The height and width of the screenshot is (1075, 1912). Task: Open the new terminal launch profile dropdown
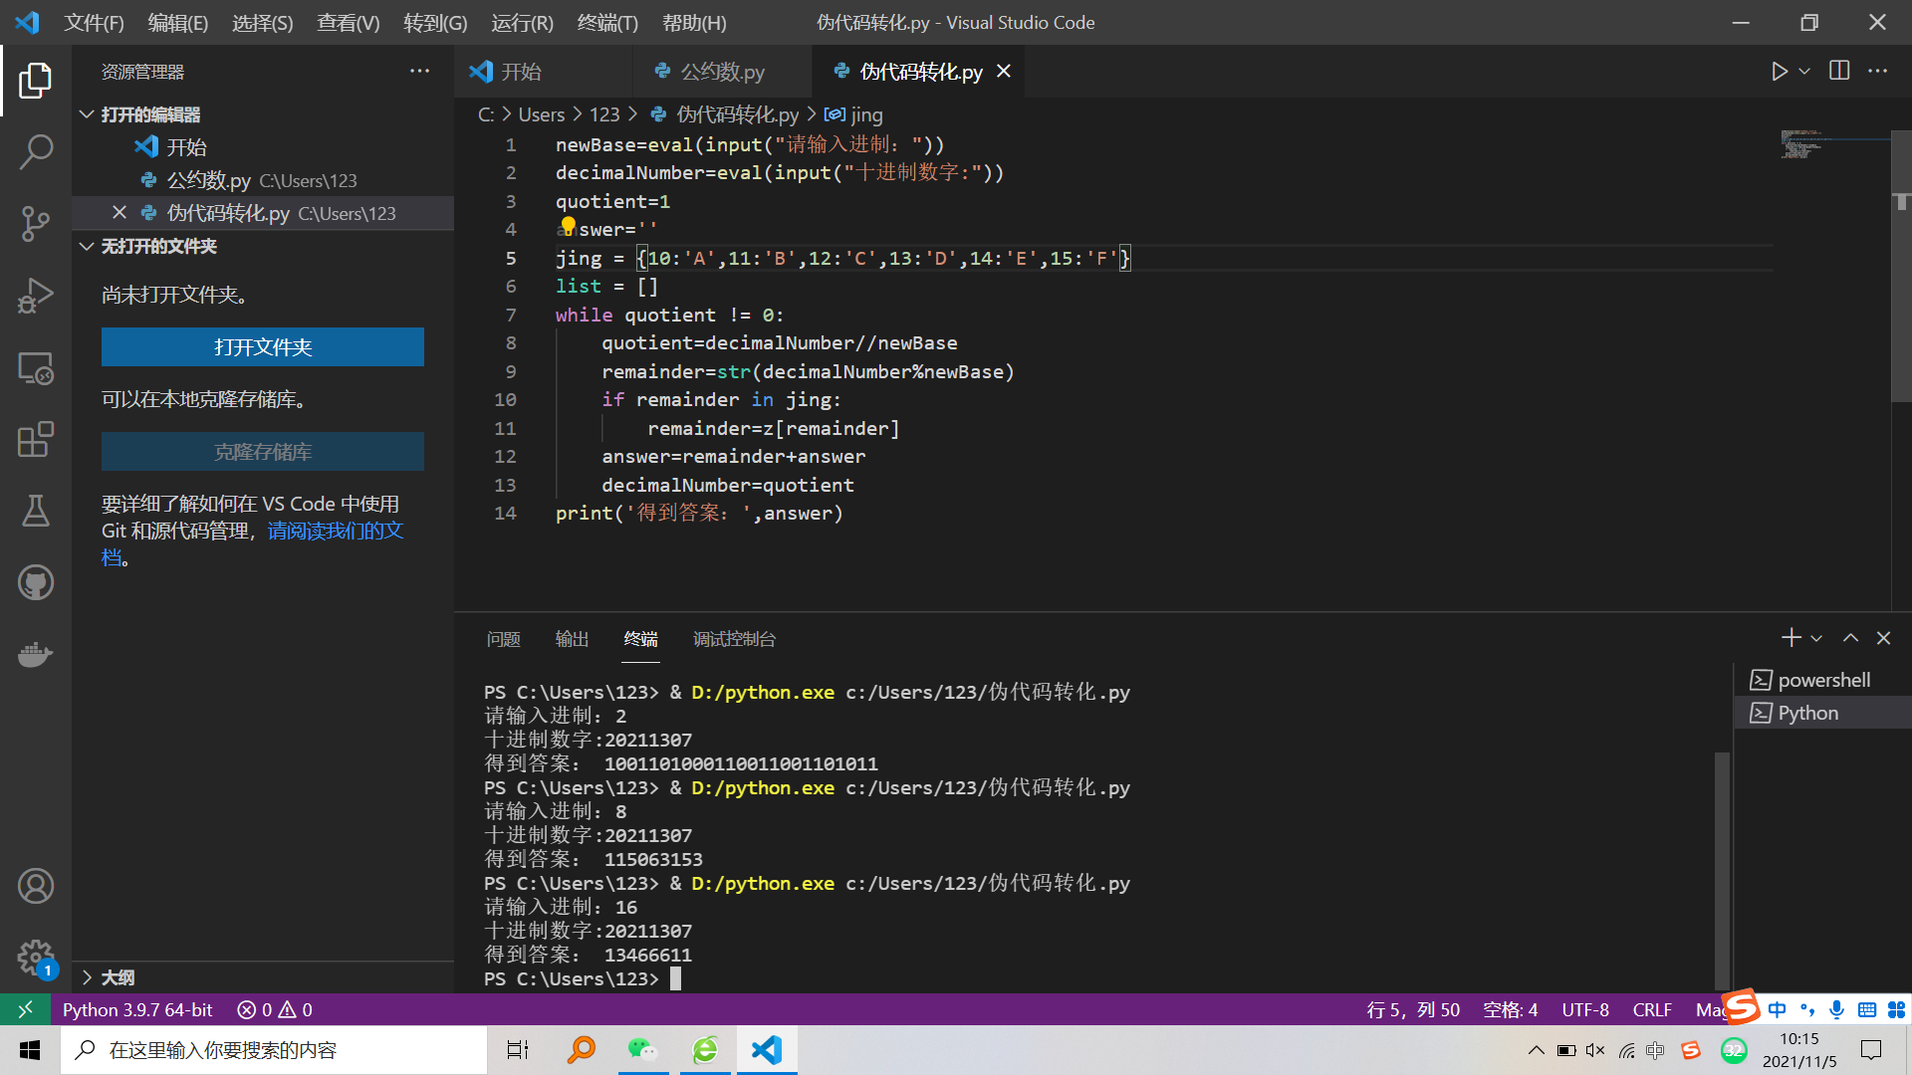coord(1816,638)
